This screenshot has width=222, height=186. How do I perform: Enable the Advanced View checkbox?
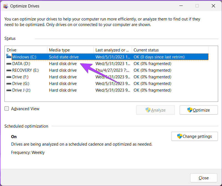tap(7, 109)
